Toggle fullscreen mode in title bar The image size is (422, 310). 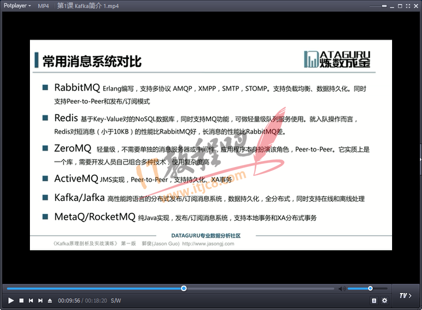click(408, 6)
